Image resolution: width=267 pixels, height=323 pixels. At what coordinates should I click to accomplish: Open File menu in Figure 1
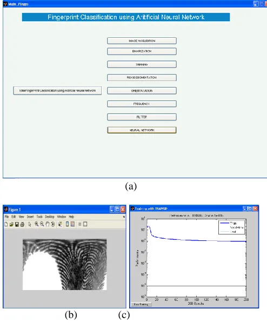point(6,217)
